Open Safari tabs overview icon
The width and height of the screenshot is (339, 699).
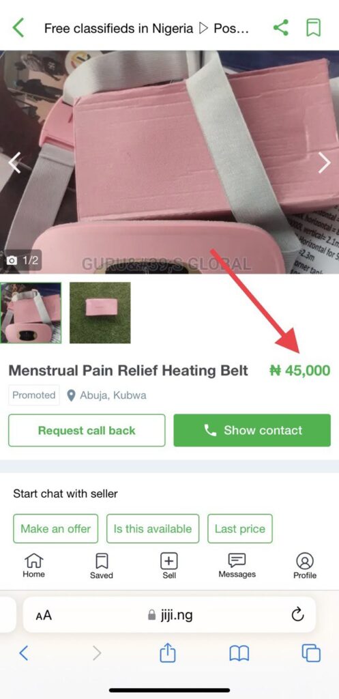(311, 653)
